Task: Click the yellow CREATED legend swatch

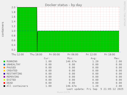Action: tap(4, 71)
